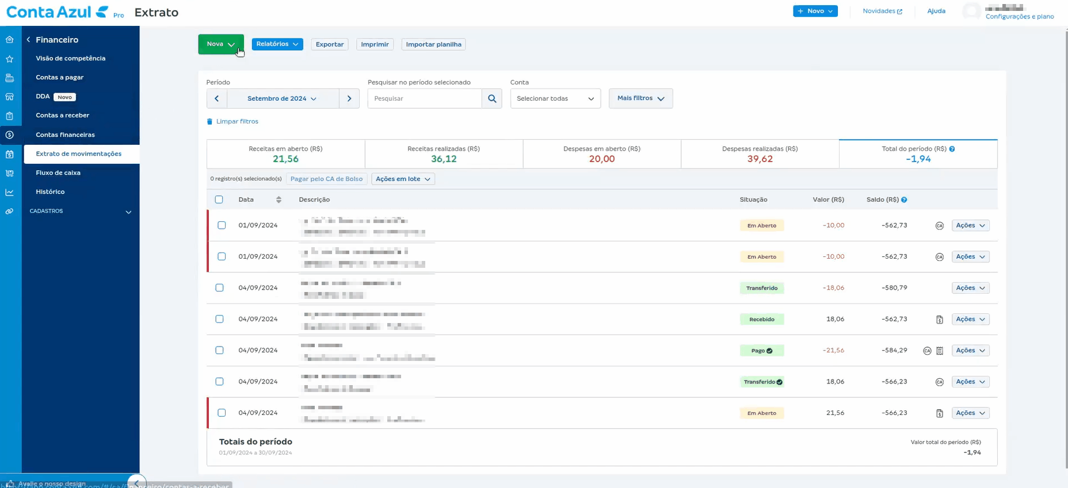Image resolution: width=1068 pixels, height=488 pixels.
Task: Click the receipt icon on the Pago row
Action: pyautogui.click(x=940, y=351)
